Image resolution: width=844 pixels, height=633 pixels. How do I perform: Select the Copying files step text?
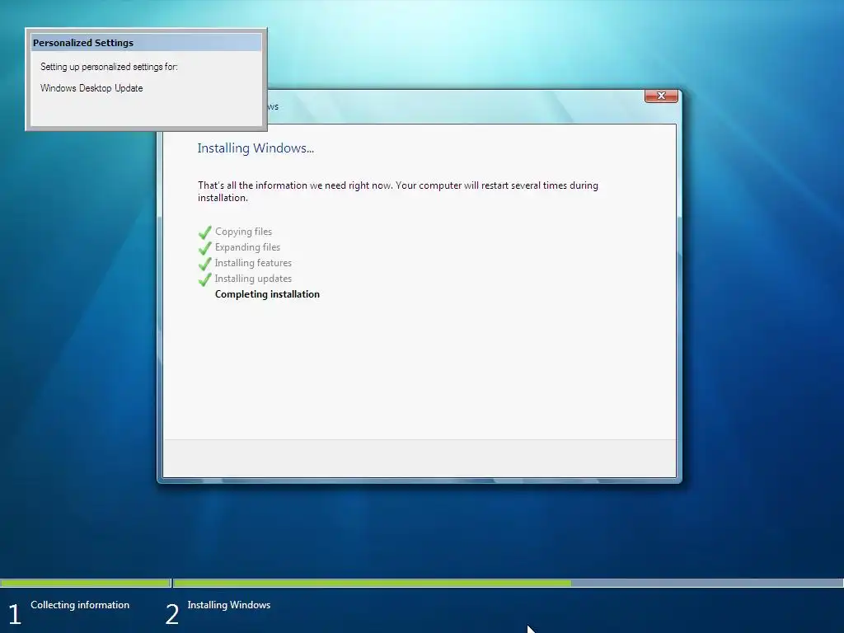point(243,232)
